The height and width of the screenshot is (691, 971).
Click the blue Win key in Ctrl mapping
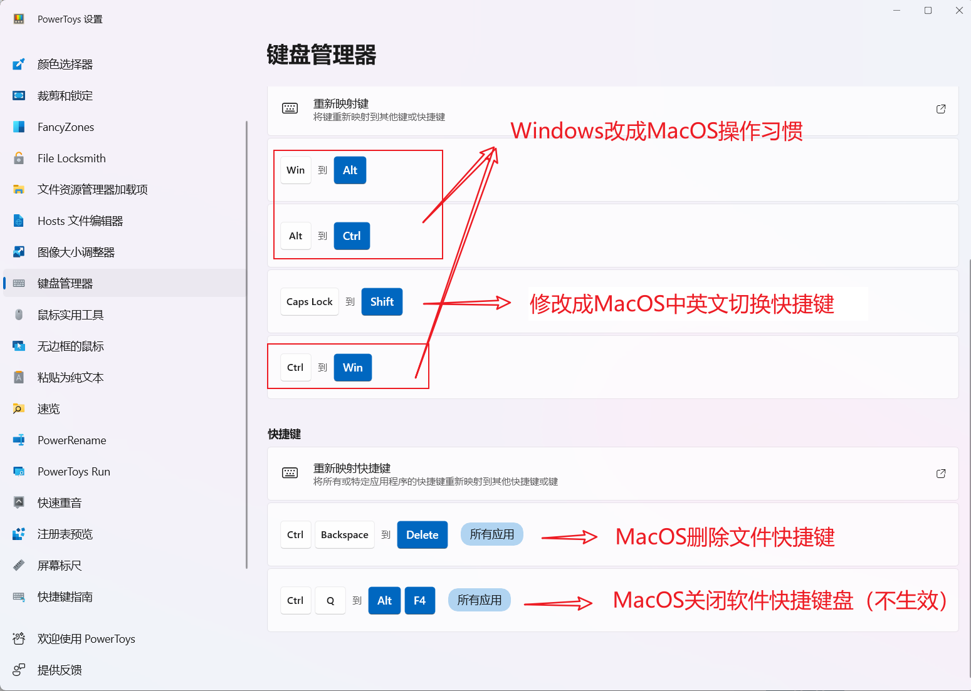[353, 367]
